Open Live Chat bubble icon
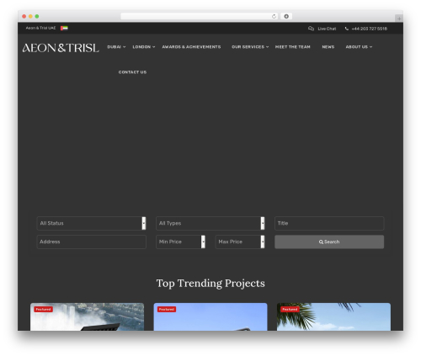 tap(311, 29)
